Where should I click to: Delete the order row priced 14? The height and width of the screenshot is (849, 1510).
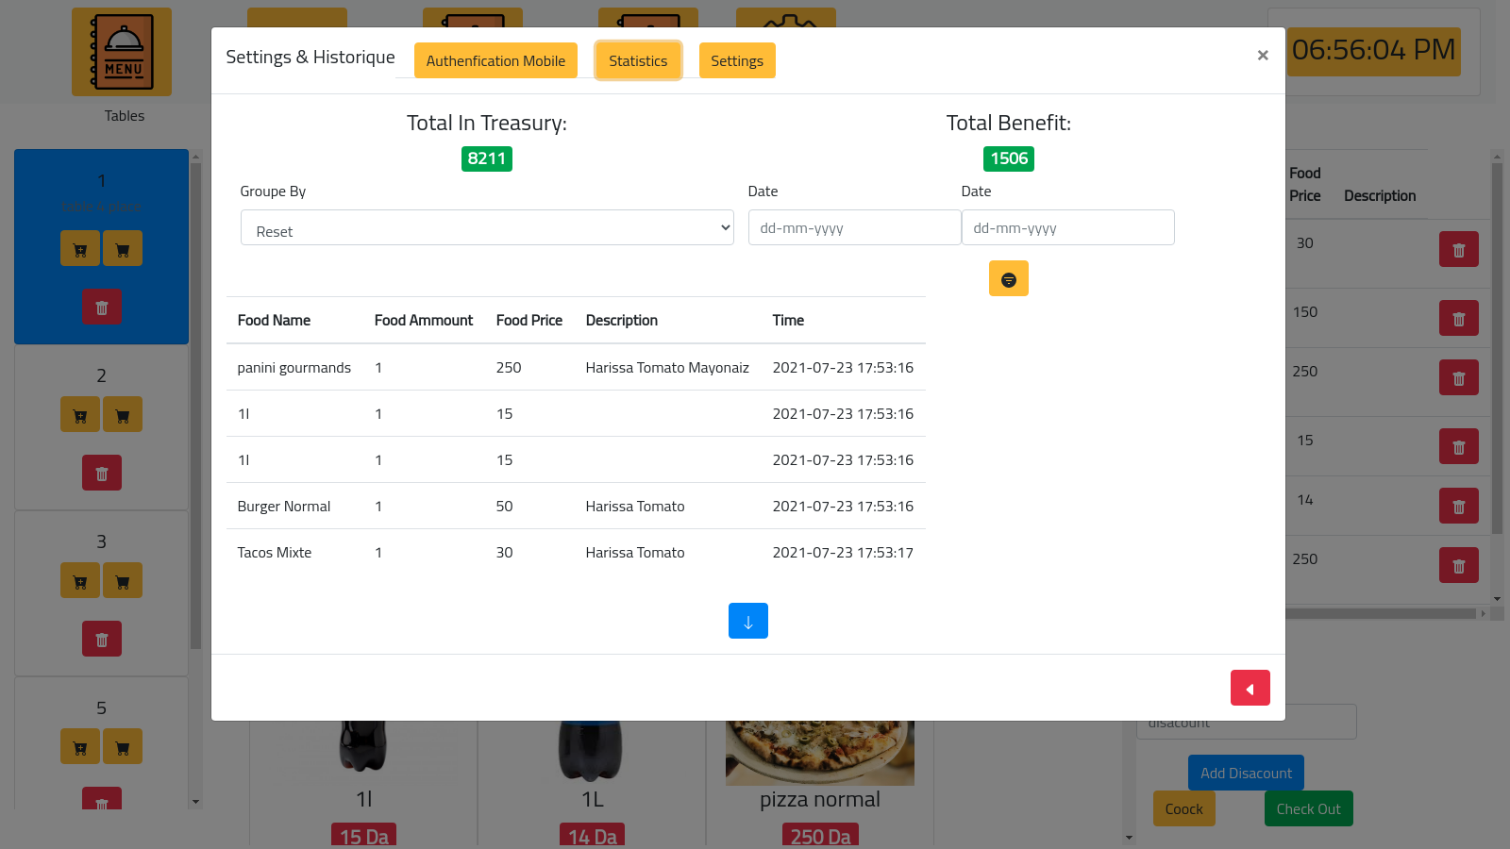[x=1458, y=507]
